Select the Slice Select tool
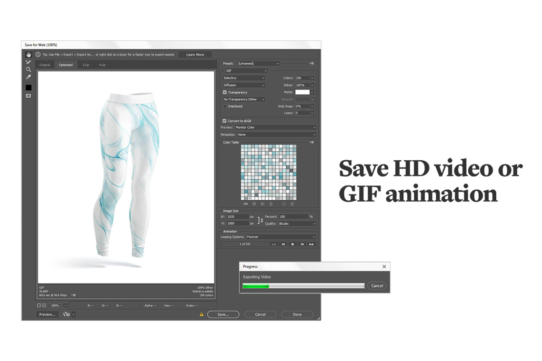The height and width of the screenshot is (361, 542). pyautogui.click(x=29, y=62)
